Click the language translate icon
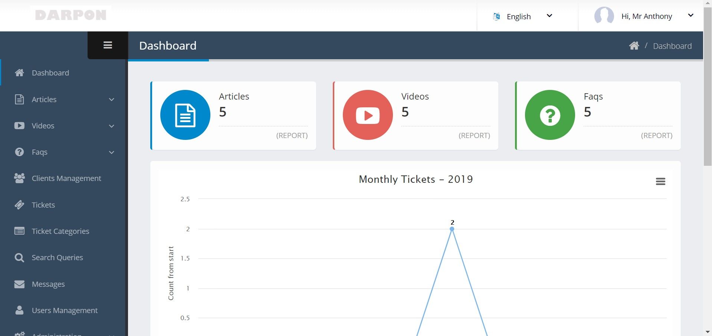Screen dimensions: 712x336 [496, 16]
